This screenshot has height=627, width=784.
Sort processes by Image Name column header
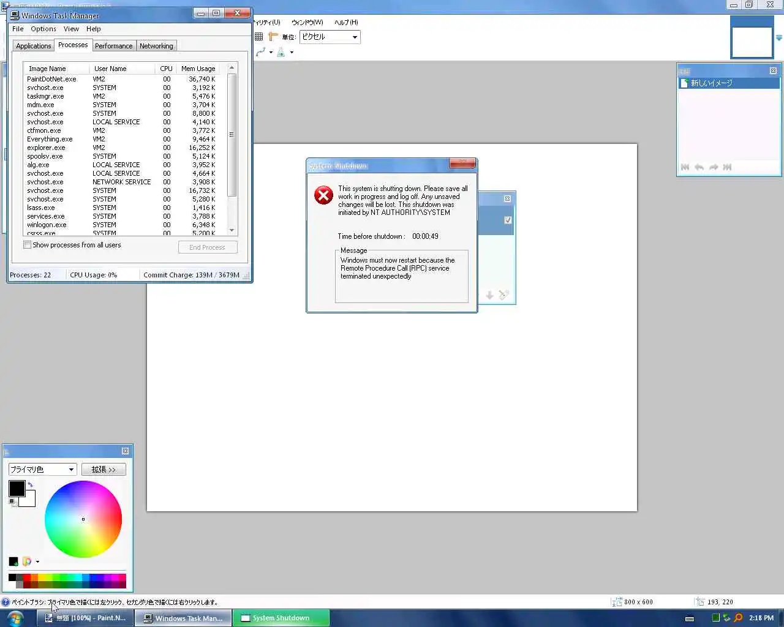click(x=56, y=69)
